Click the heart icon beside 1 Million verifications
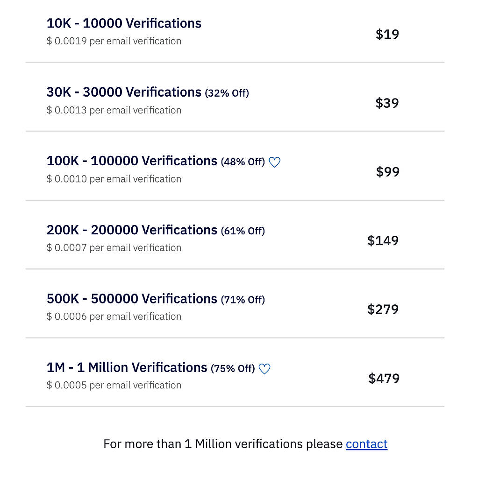The image size is (500, 478). (264, 369)
